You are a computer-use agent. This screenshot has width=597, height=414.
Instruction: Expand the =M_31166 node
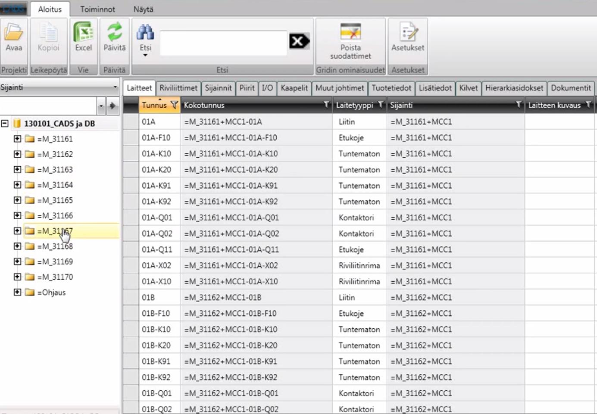[17, 215]
